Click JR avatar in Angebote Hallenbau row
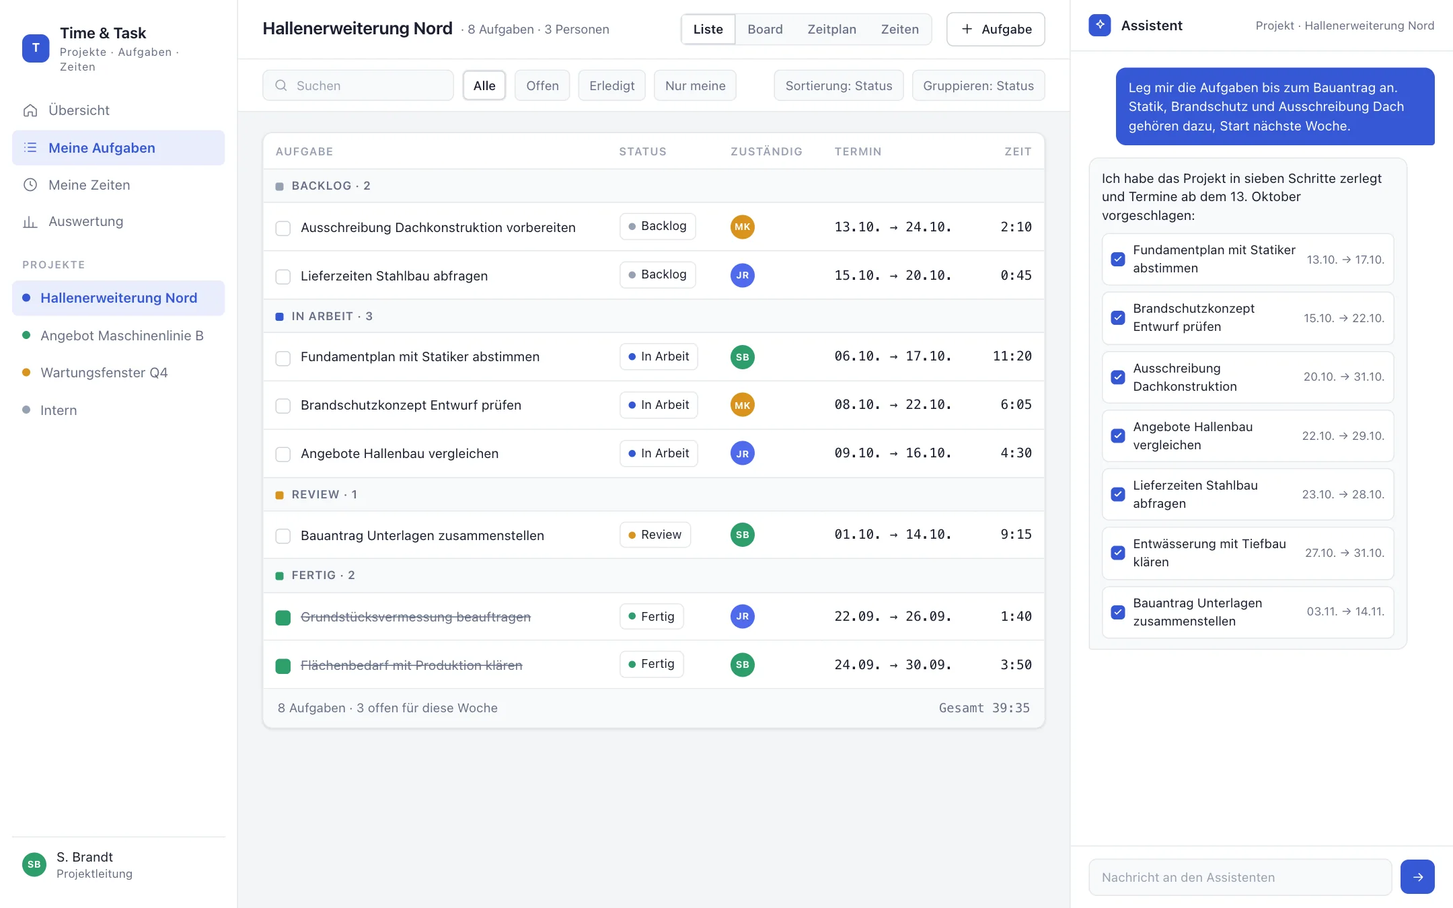The height and width of the screenshot is (908, 1453). click(x=743, y=453)
